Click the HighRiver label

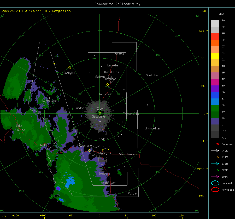(x=108, y=183)
